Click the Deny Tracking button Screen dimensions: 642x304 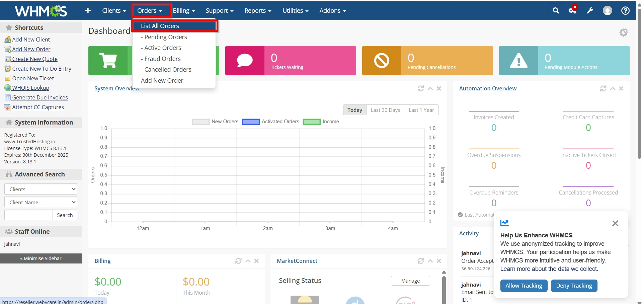[574, 286]
